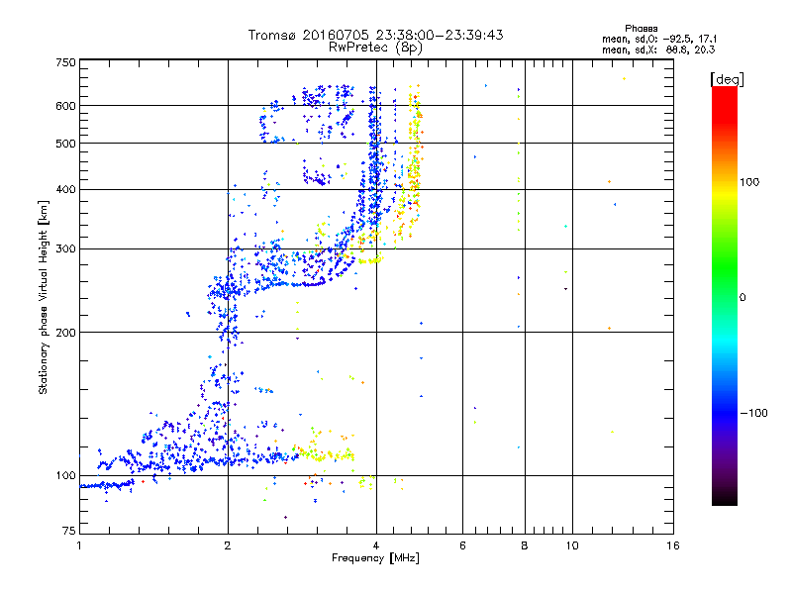Select the 'RwPretec (8p)' subtitle text
Image resolution: width=792 pixels, height=594 pixels.
375,48
